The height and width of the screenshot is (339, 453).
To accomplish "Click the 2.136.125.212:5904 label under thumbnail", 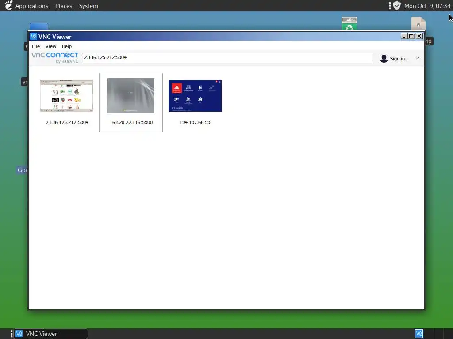I will 67,122.
